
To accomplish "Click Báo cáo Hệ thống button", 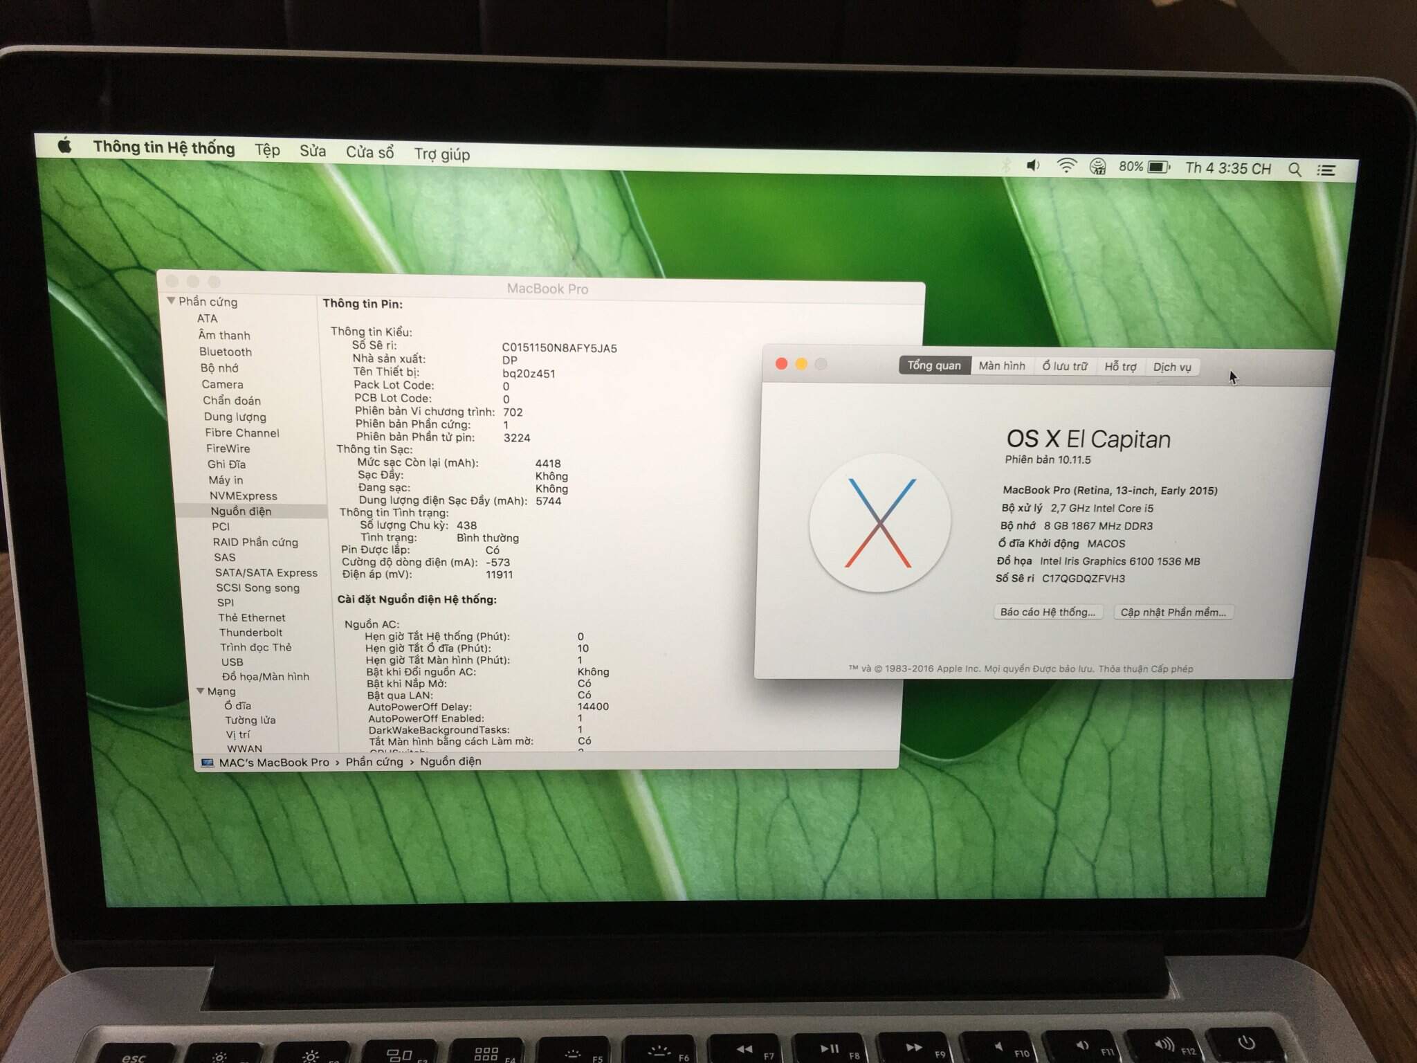I will (x=1047, y=612).
